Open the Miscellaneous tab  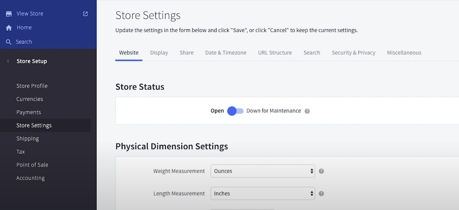coord(404,53)
